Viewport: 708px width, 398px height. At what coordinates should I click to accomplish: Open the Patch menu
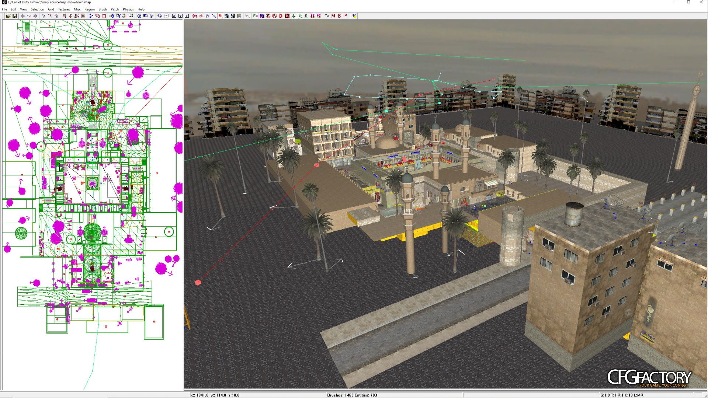(115, 9)
